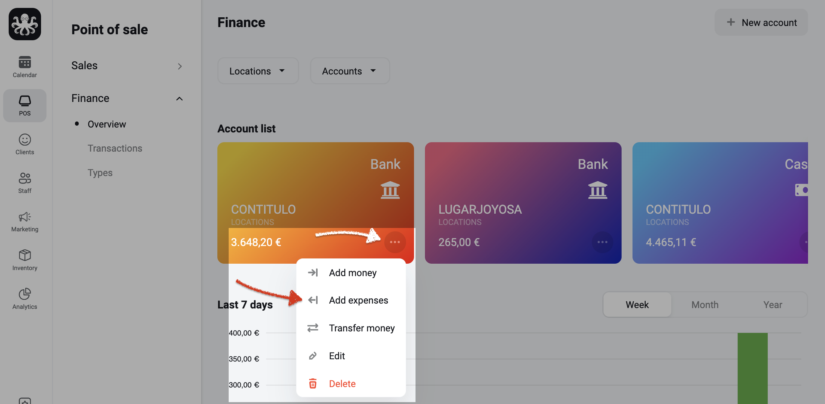Viewport: 825px width, 404px height.
Task: Open three-dots menu on LUGARJOYOSA card
Action: (602, 242)
